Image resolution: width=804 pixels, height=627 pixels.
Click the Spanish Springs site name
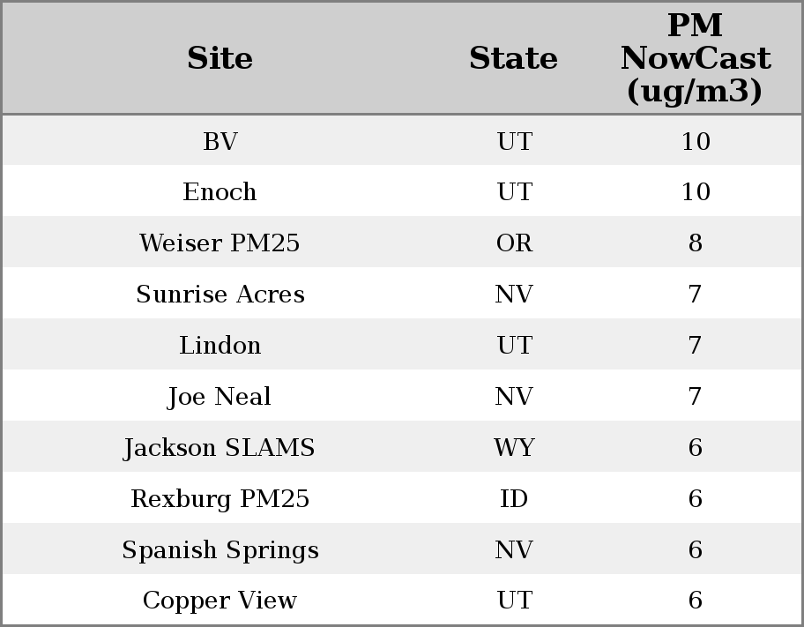point(220,549)
